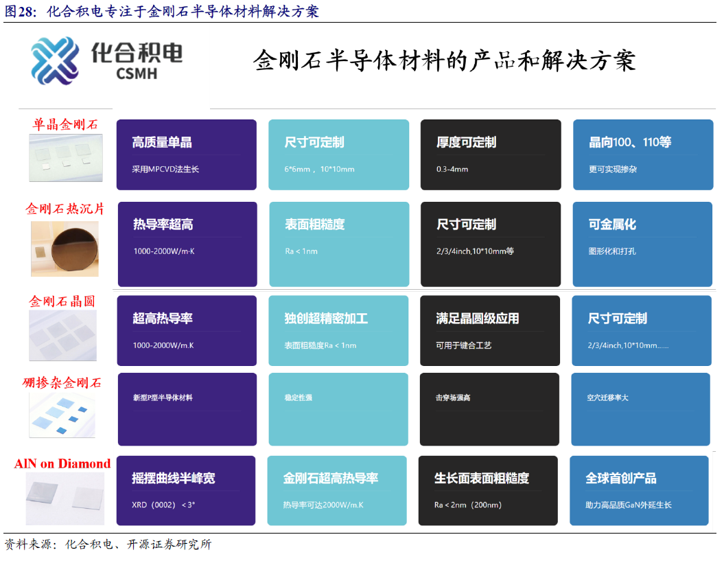Select the 热导率超高 card
The image size is (724, 561).
click(187, 244)
